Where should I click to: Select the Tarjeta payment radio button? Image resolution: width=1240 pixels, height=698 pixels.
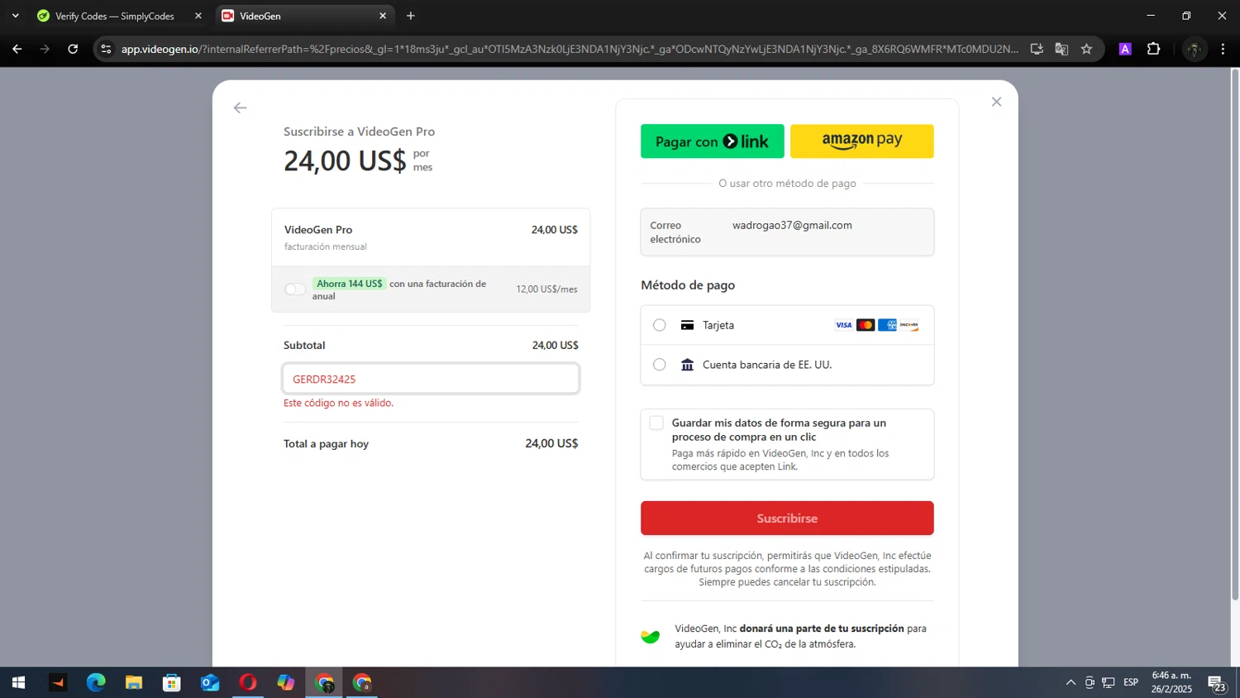[x=659, y=325]
